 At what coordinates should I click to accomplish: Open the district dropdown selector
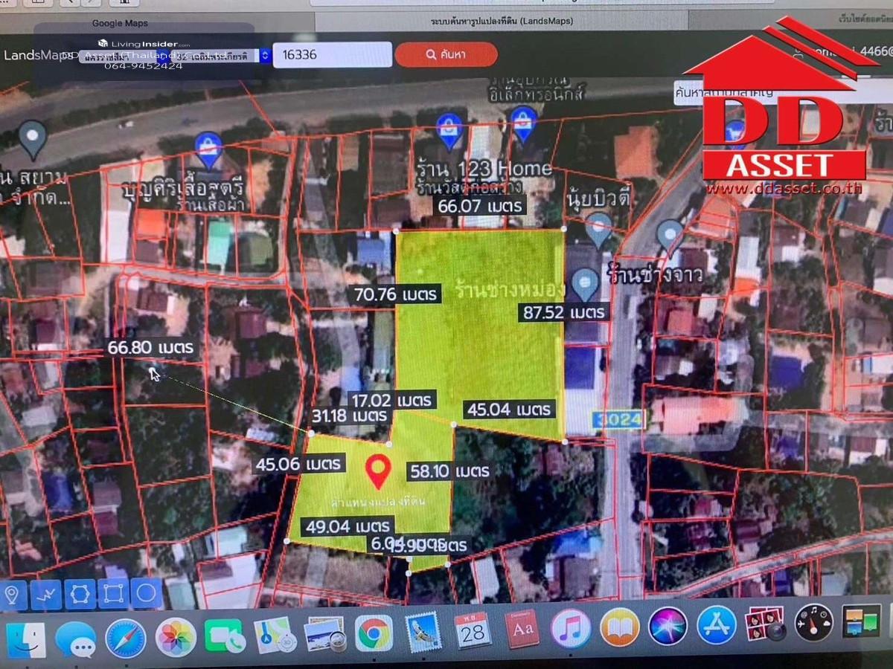coord(223,56)
